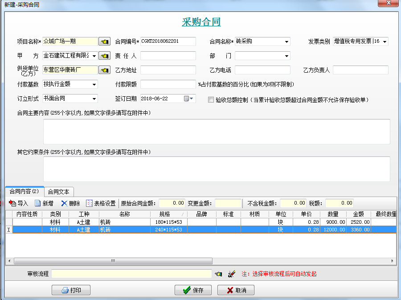Image resolution: width=401 pixels, height=300 pixels.
Task: Click into the 合同主要内容 text area
Action: click(217, 132)
